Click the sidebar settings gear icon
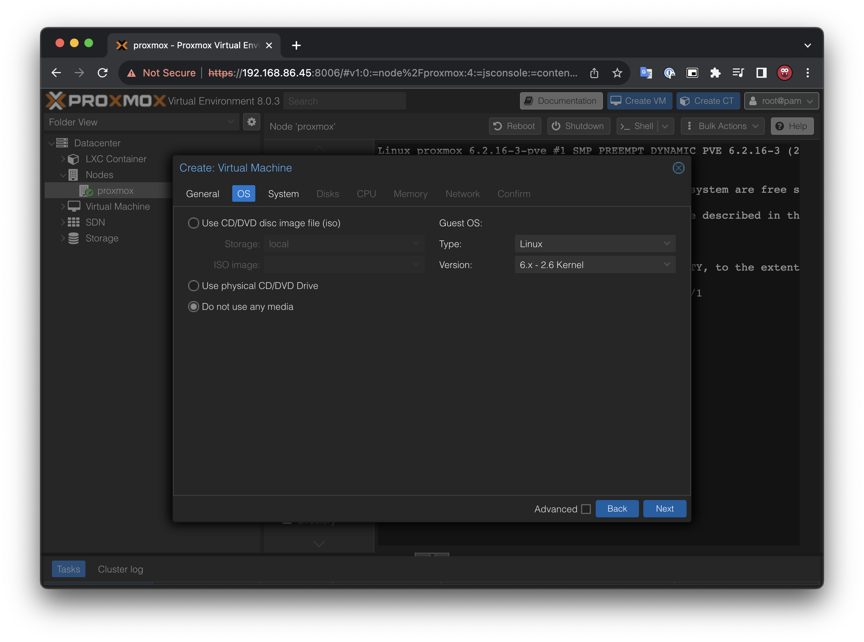Viewport: 864px width, 642px height. [251, 122]
